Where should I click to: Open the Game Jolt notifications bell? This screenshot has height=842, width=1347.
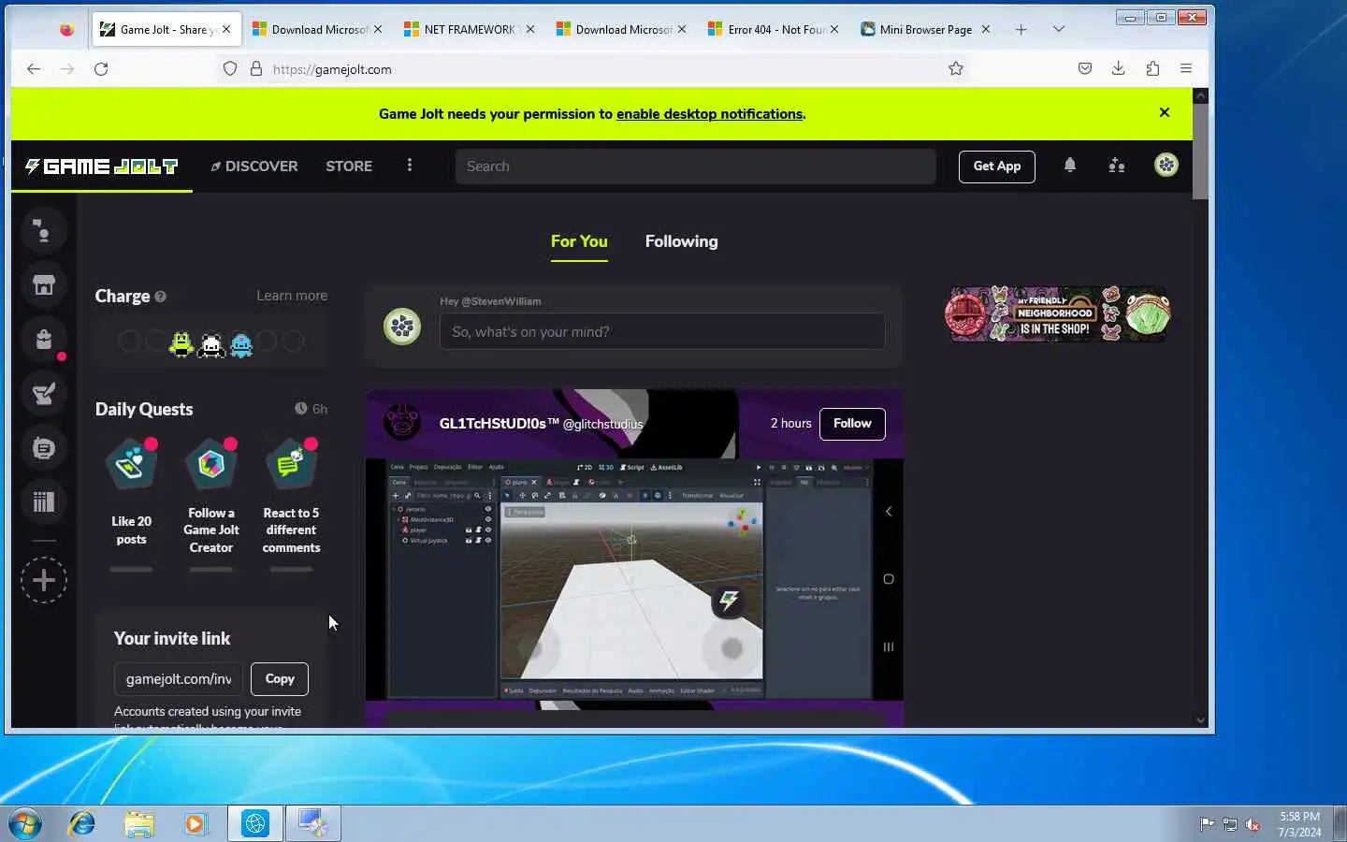pos(1070,166)
